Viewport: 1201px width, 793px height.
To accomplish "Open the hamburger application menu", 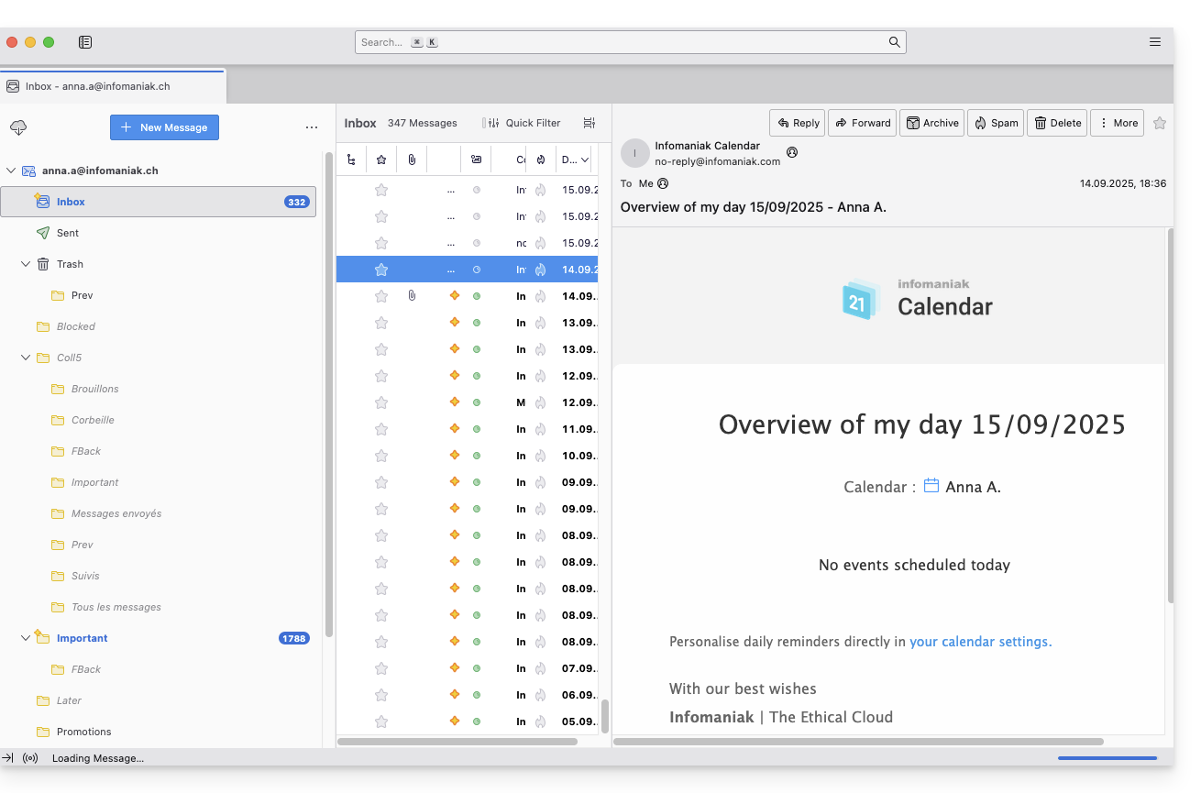I will click(1155, 42).
